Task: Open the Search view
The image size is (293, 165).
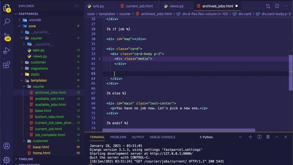Action: coord(6,22)
